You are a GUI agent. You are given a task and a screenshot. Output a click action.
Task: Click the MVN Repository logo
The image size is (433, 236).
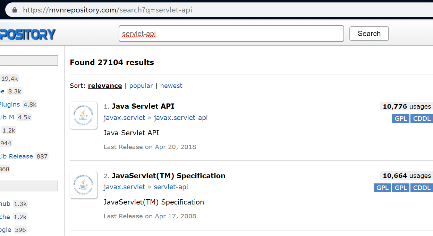point(28,34)
